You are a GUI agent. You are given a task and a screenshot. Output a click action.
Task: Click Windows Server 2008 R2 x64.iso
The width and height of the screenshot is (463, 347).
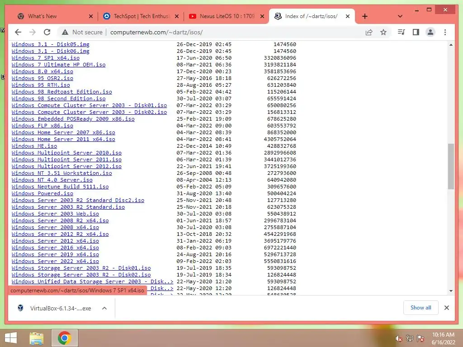coord(60,220)
